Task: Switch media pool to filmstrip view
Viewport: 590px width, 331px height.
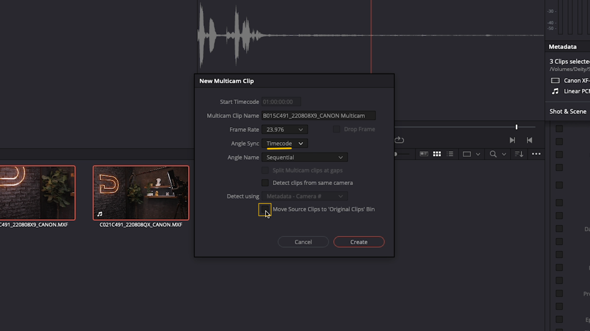Action: click(424, 154)
